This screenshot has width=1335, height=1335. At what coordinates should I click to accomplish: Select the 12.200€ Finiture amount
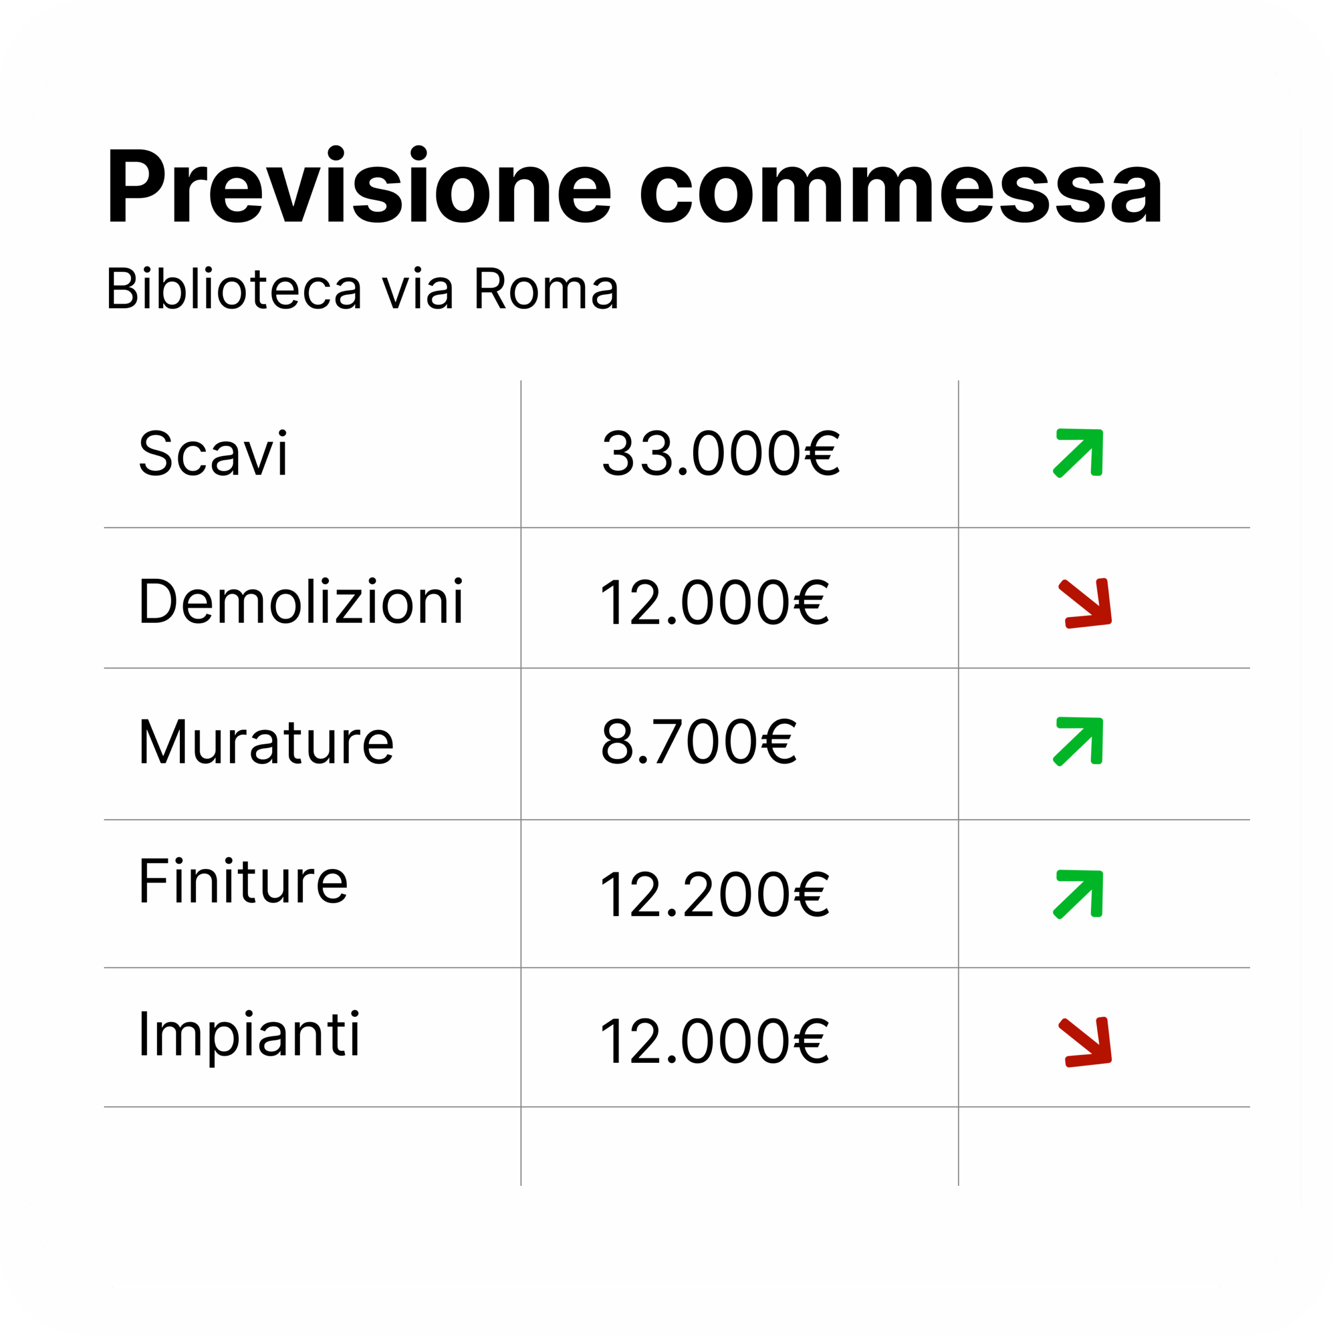[x=714, y=895]
